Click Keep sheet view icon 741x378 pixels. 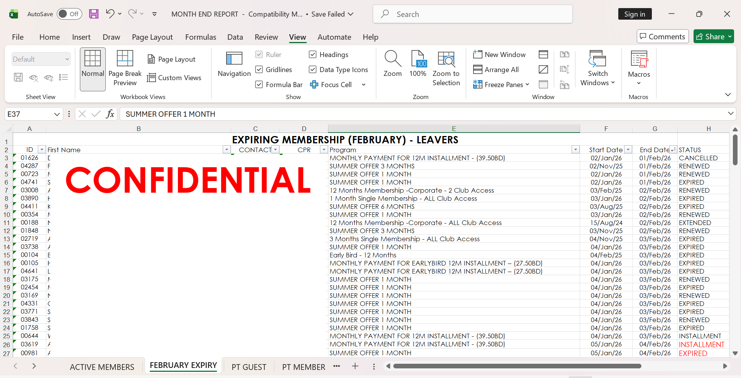(18, 77)
